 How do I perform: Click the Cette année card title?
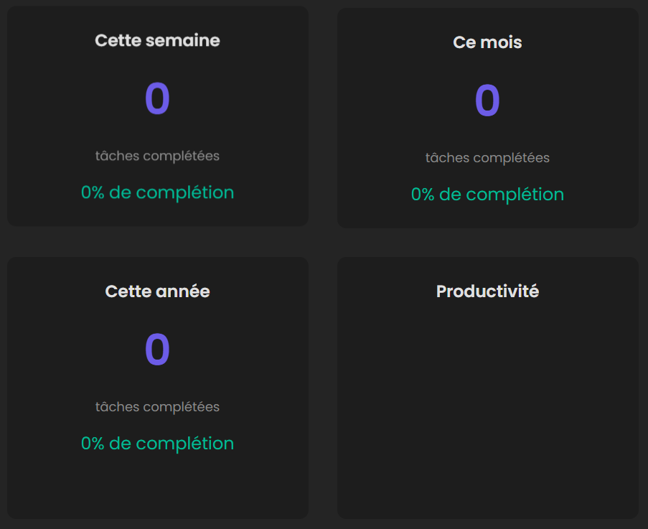[x=157, y=291]
